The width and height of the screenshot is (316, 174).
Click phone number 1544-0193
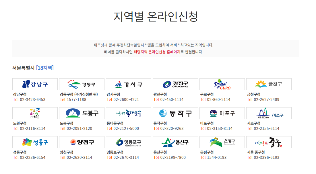coord(217,157)
